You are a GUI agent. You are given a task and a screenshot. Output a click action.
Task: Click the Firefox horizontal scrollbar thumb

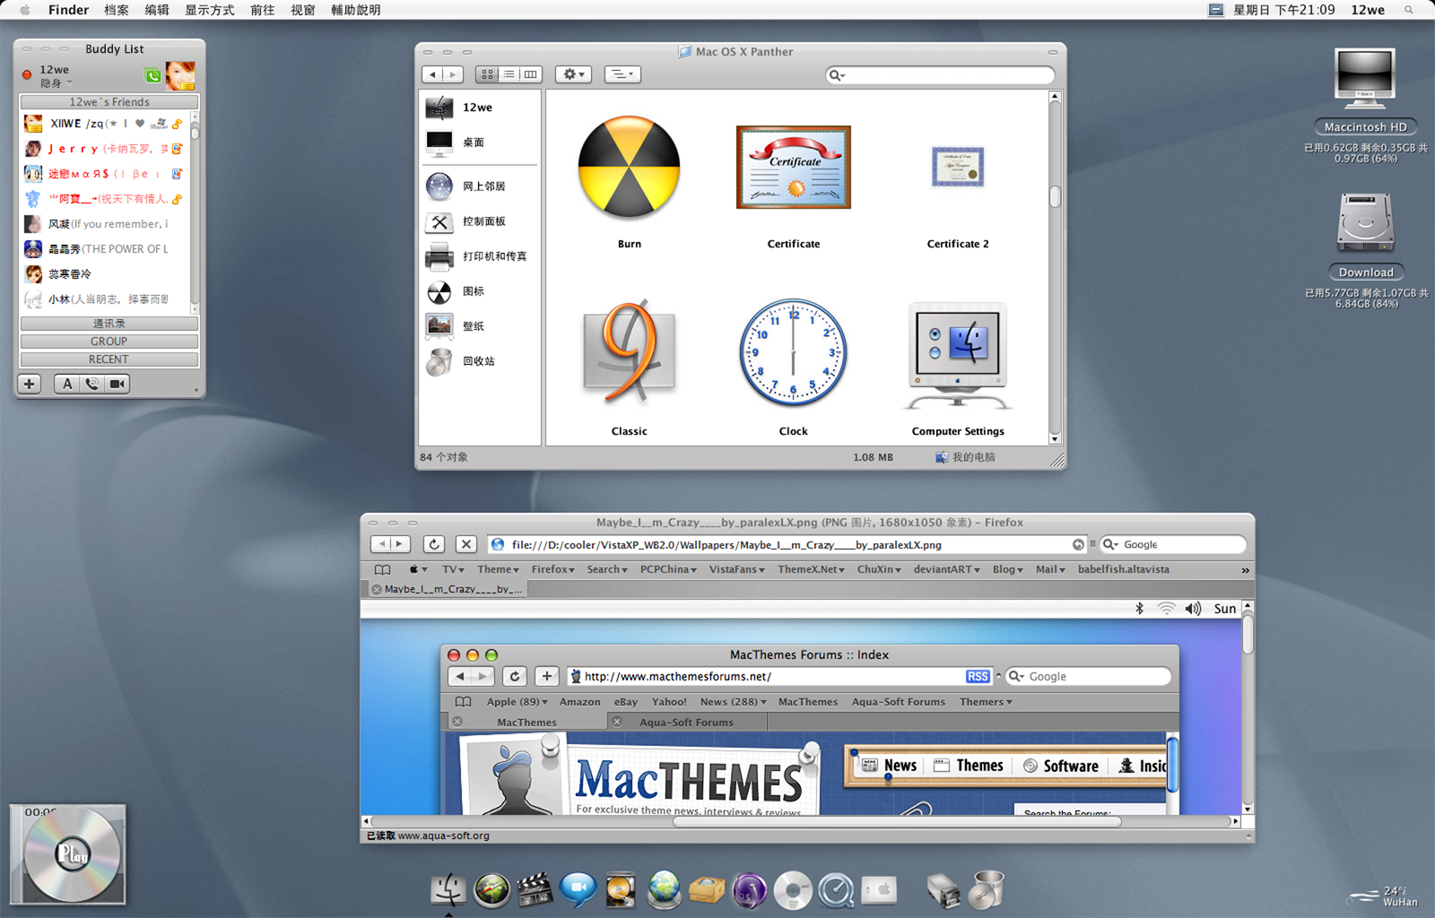pyautogui.click(x=897, y=821)
